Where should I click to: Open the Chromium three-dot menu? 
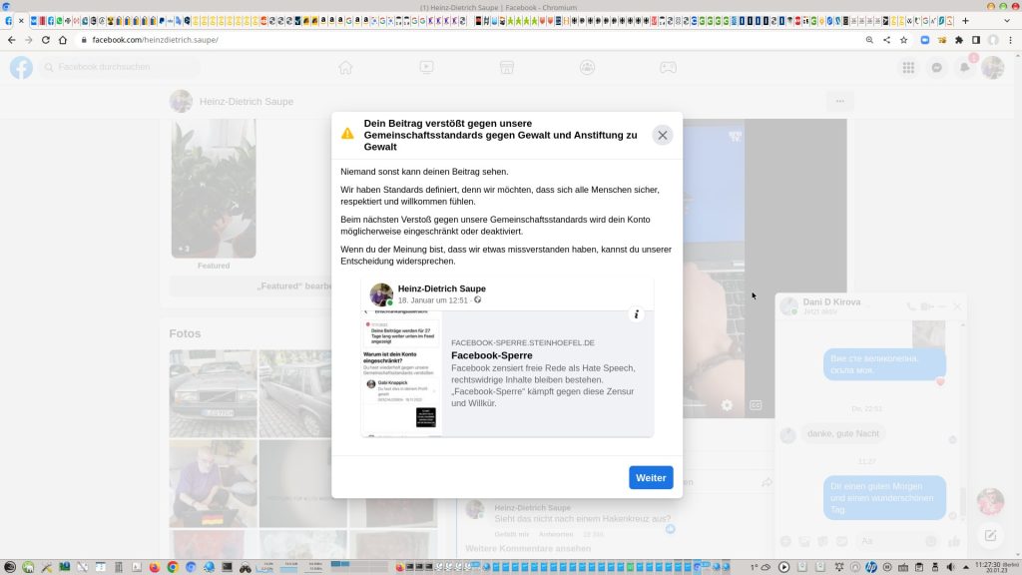[x=1010, y=40]
